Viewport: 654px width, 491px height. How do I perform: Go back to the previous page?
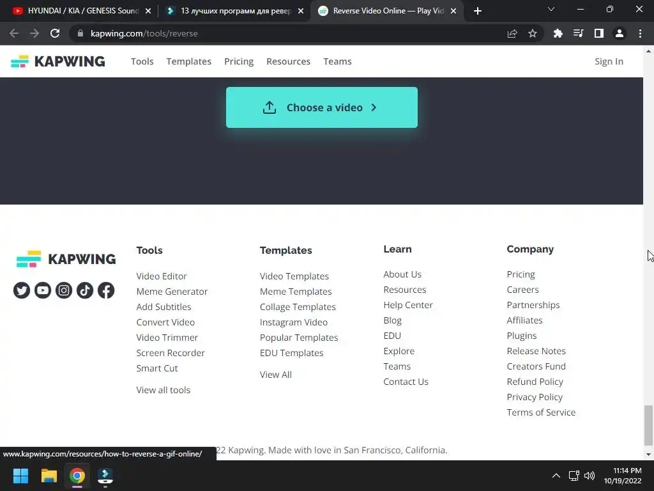pyautogui.click(x=14, y=33)
